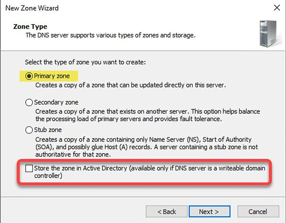
Task: Click the 'Select the type of zone' prompt
Action: click(85, 62)
